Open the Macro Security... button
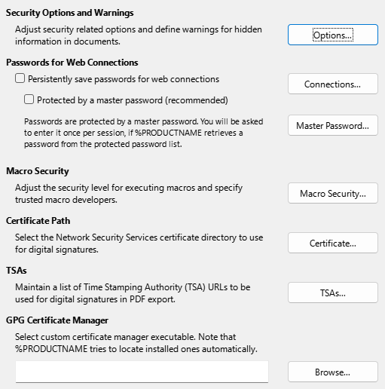The width and height of the screenshot is (385, 389). click(x=333, y=193)
